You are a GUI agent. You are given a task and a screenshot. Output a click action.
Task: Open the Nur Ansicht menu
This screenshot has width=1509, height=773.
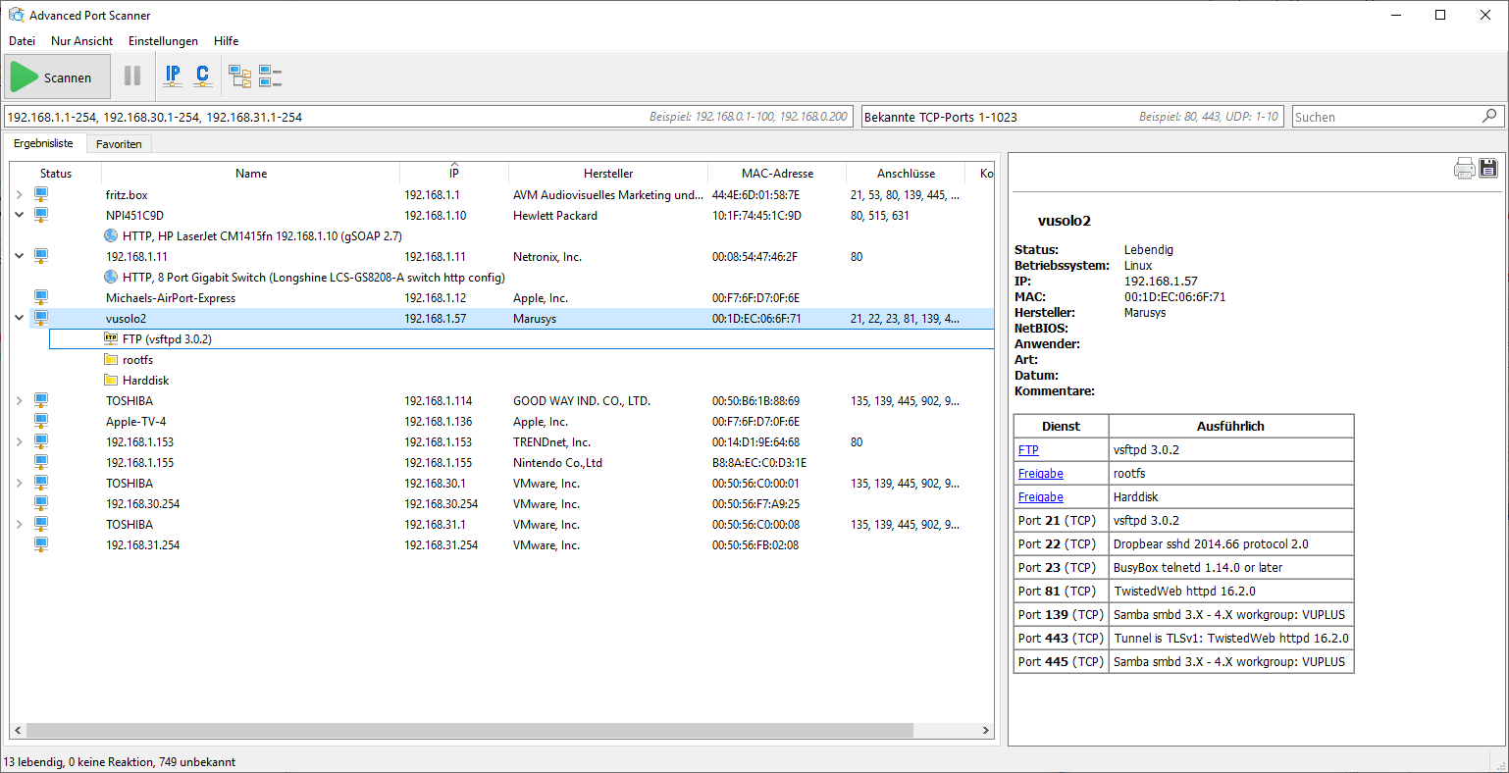click(81, 41)
